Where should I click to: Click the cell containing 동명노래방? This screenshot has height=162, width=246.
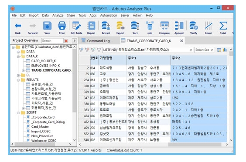113,104
